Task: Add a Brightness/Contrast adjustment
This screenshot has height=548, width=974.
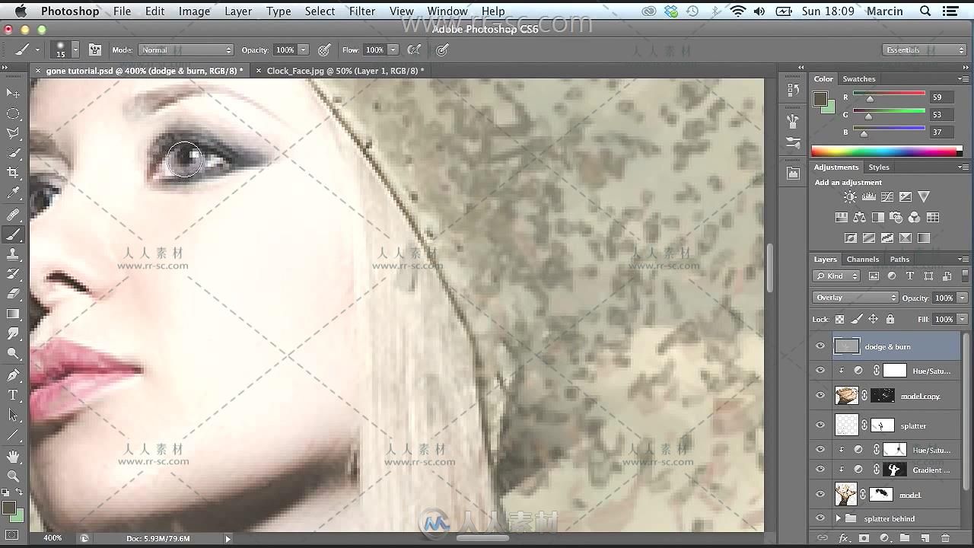Action: coord(850,197)
